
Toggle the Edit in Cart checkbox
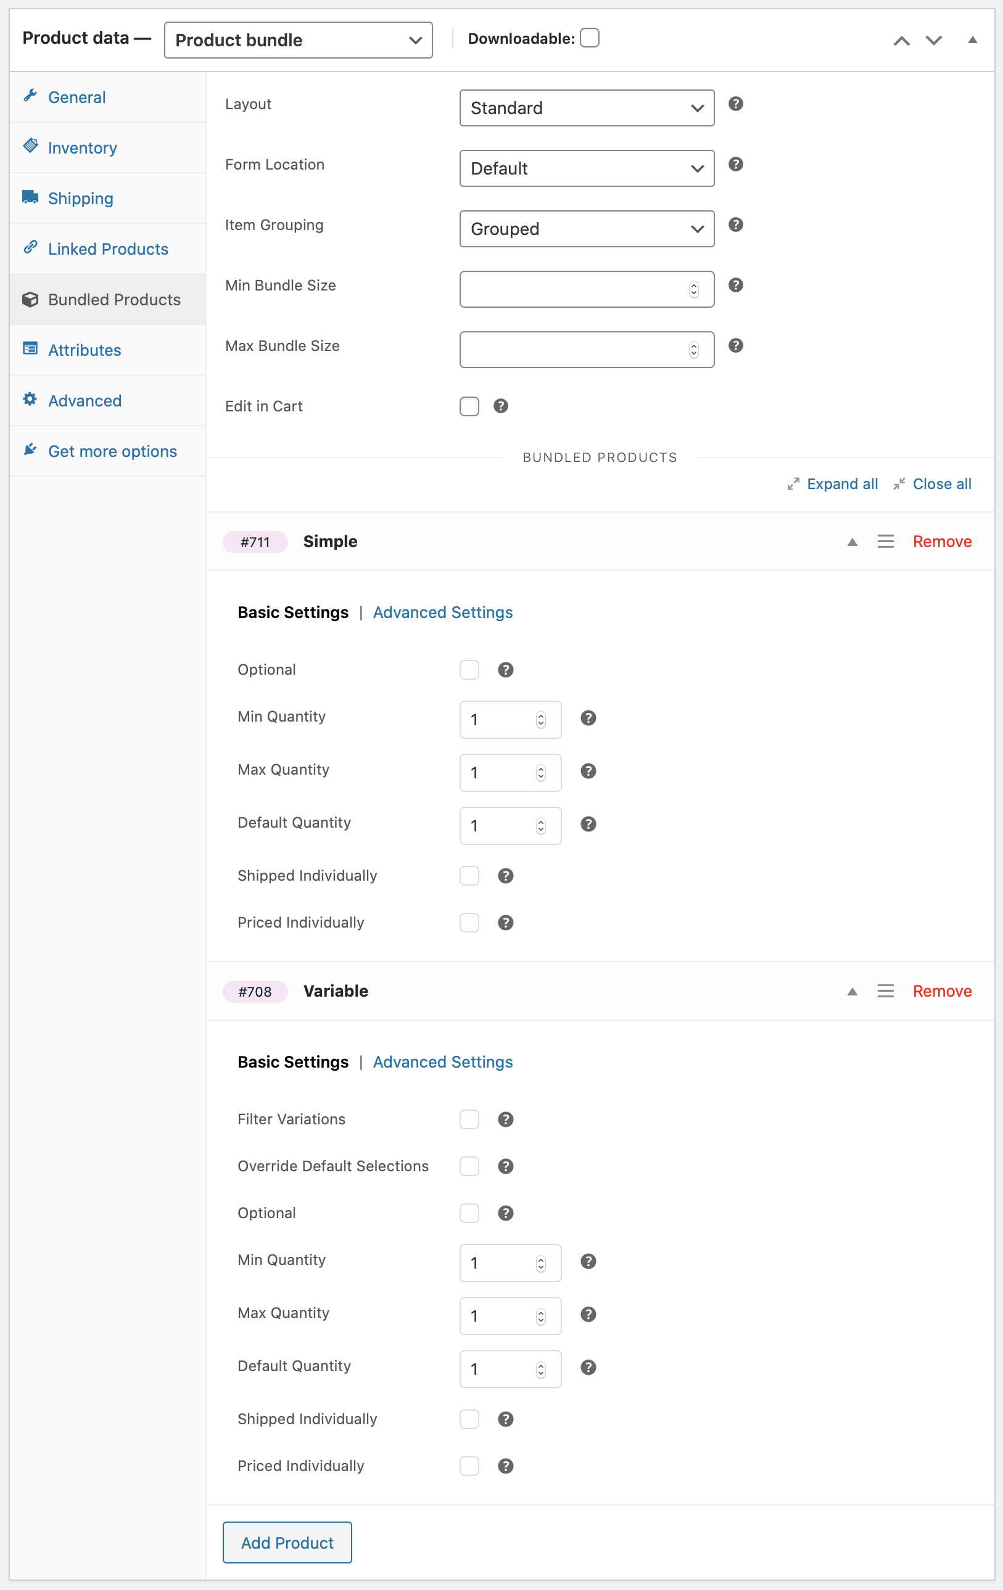click(x=469, y=406)
